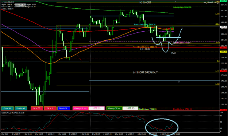Click the 4 Jul 07:15 time axis label
Viewport: 228px width, 136px height.
(x=130, y=134)
